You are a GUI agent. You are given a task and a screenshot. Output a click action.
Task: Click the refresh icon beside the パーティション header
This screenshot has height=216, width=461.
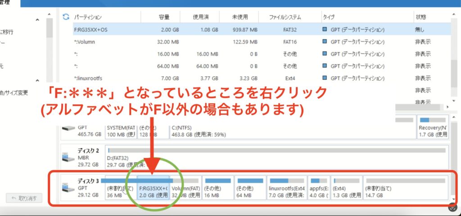(x=66, y=17)
